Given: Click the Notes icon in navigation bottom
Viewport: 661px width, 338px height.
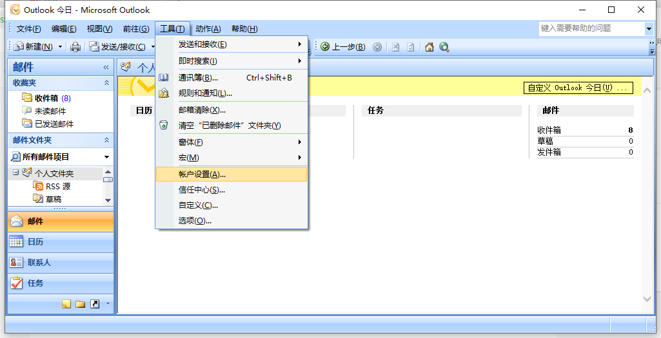Looking at the screenshot, I should 66,304.
